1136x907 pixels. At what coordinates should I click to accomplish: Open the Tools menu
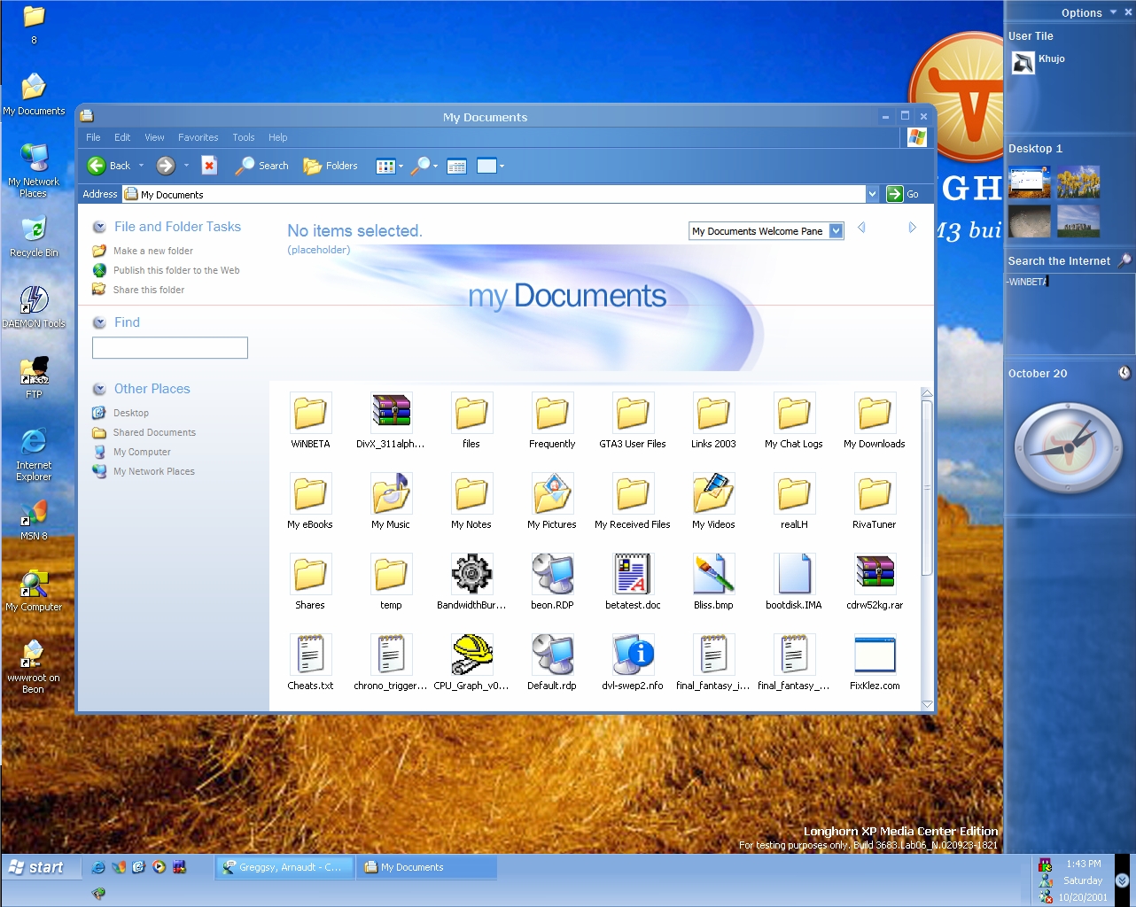click(x=243, y=137)
